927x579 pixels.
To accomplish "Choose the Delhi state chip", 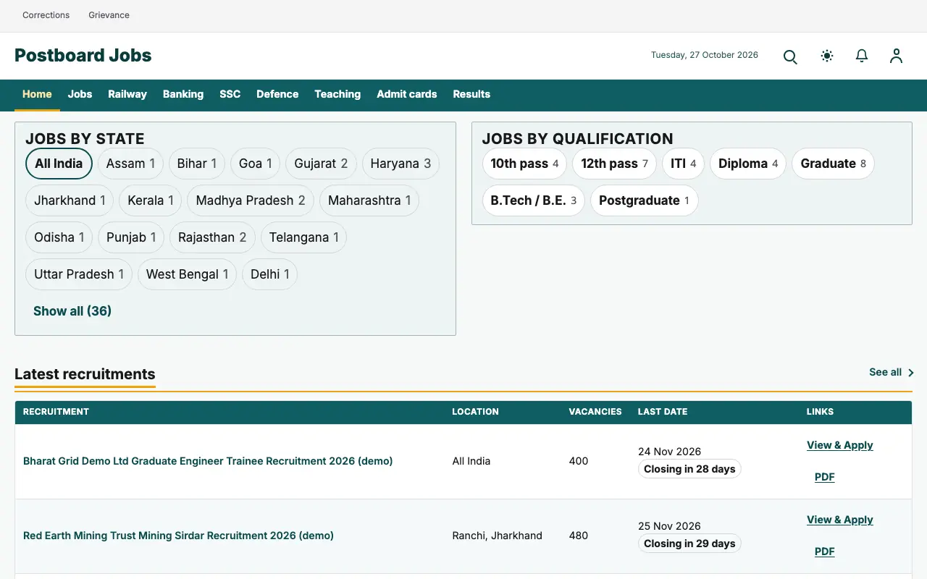I will click(x=269, y=274).
